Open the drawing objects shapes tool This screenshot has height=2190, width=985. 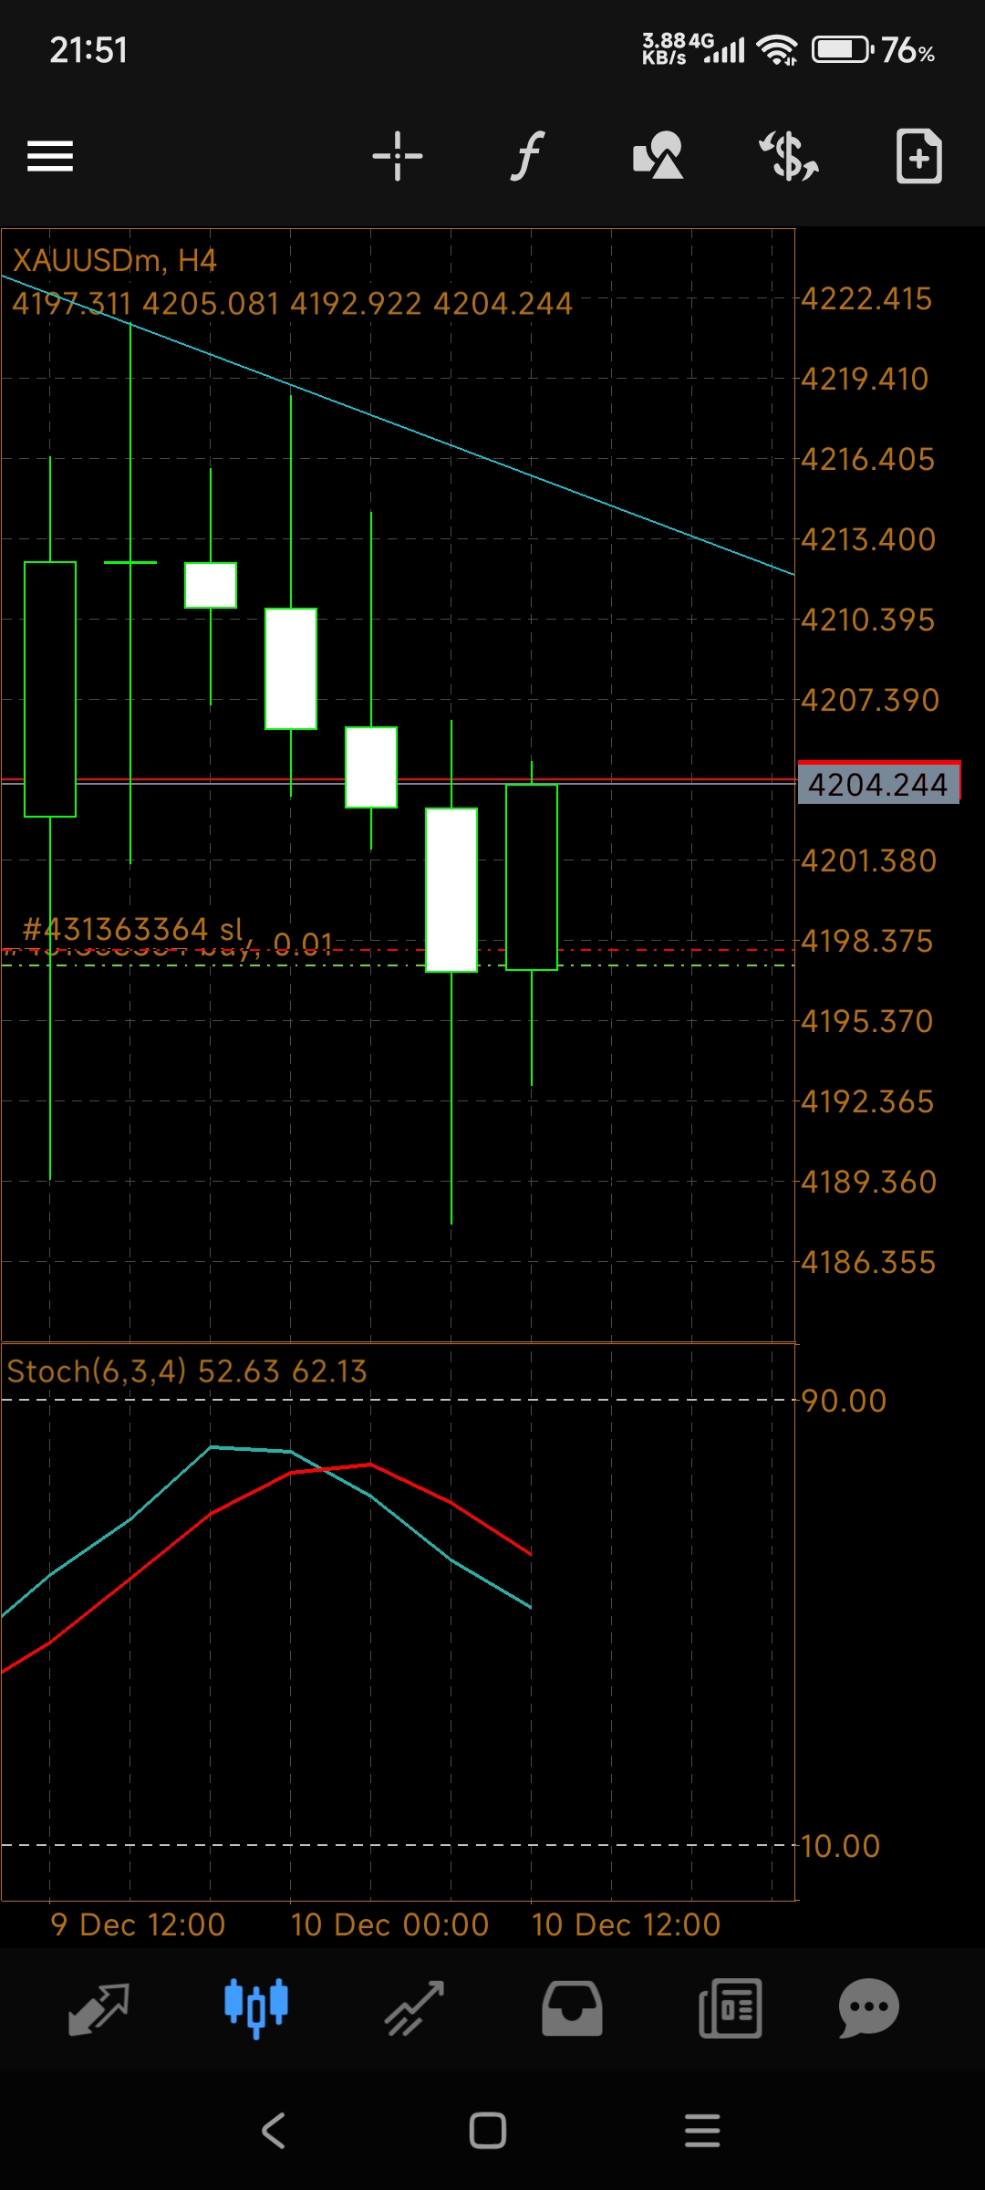(x=658, y=156)
